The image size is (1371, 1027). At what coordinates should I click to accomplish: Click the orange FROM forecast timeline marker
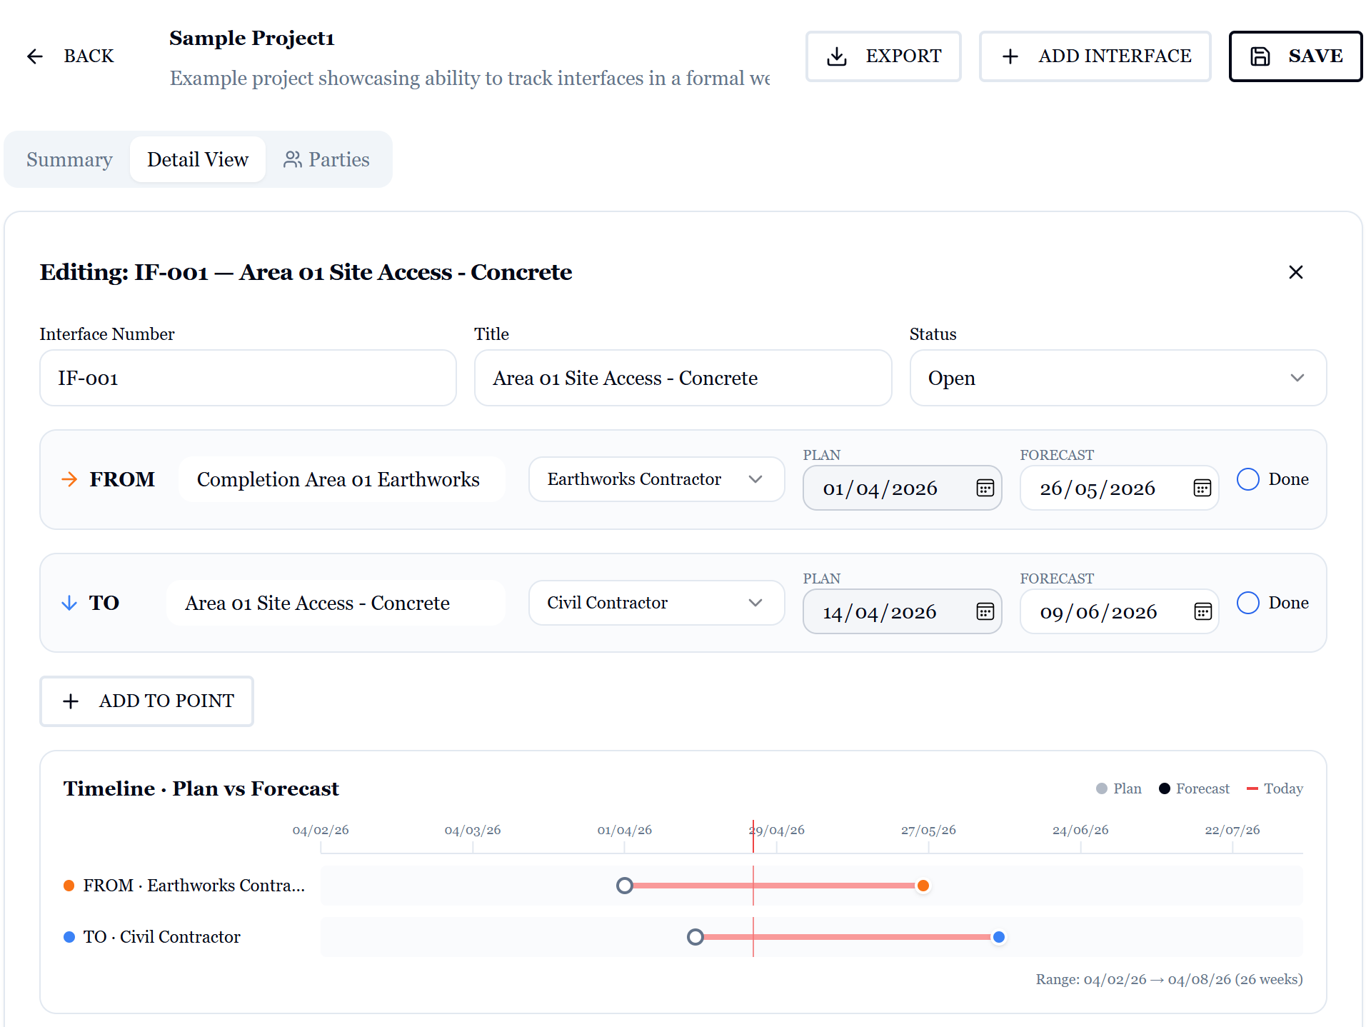923,886
